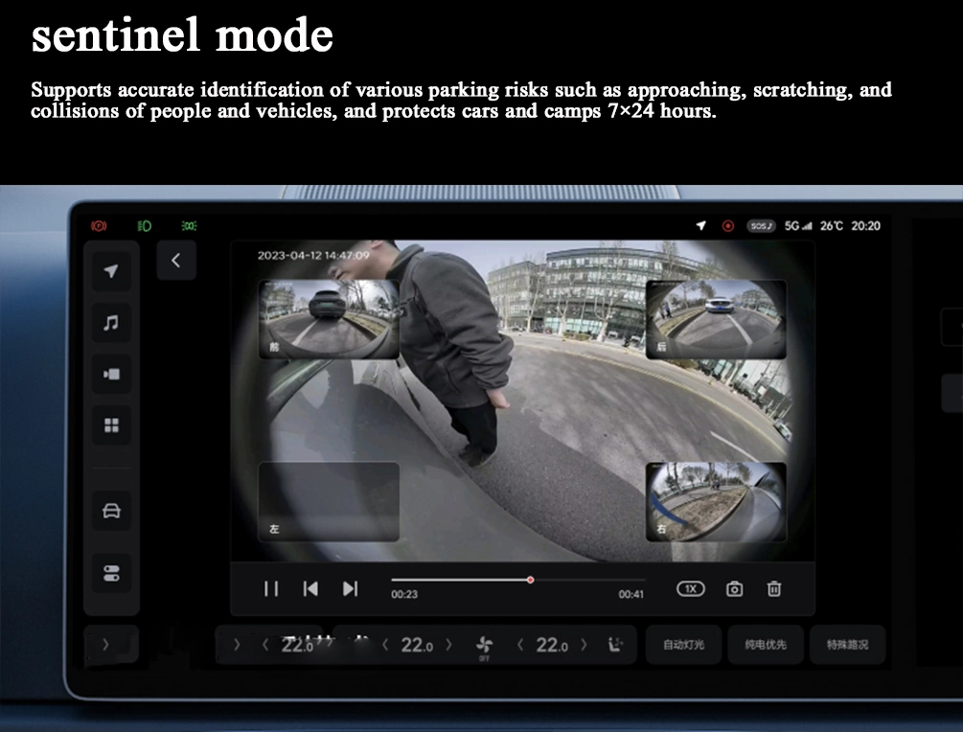
Task: Open the toggle switches settings icon
Action: click(x=111, y=573)
